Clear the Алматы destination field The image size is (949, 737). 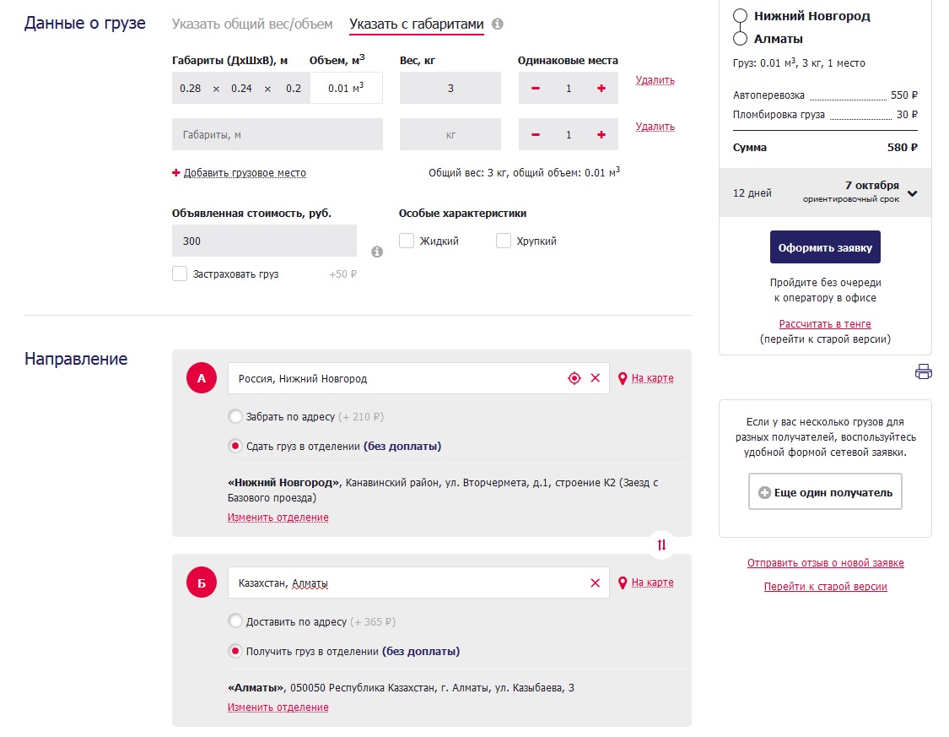coord(596,583)
